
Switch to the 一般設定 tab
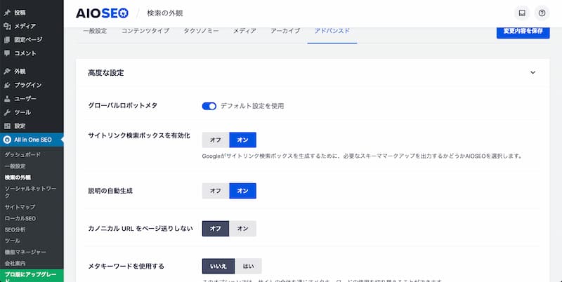(95, 31)
